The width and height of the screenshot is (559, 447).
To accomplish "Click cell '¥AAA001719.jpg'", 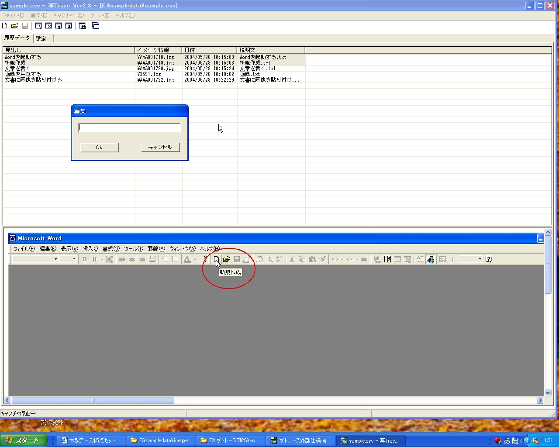I will coord(155,63).
